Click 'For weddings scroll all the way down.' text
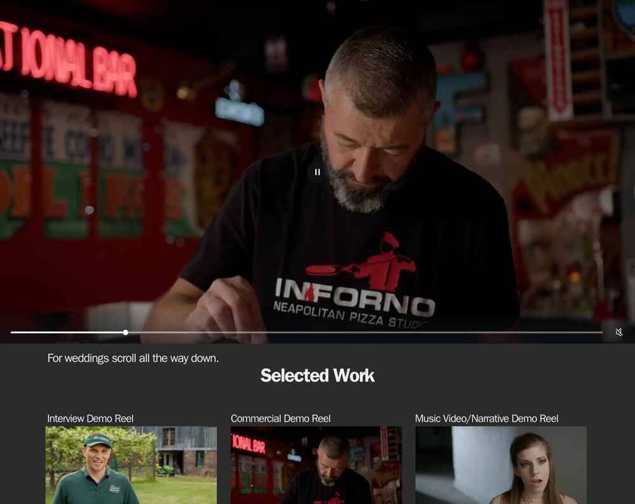635x504 pixels. (133, 358)
